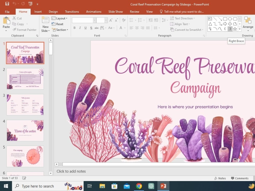Toggle Italic formatting
This screenshot has height=191, width=255.
(x=80, y=28)
